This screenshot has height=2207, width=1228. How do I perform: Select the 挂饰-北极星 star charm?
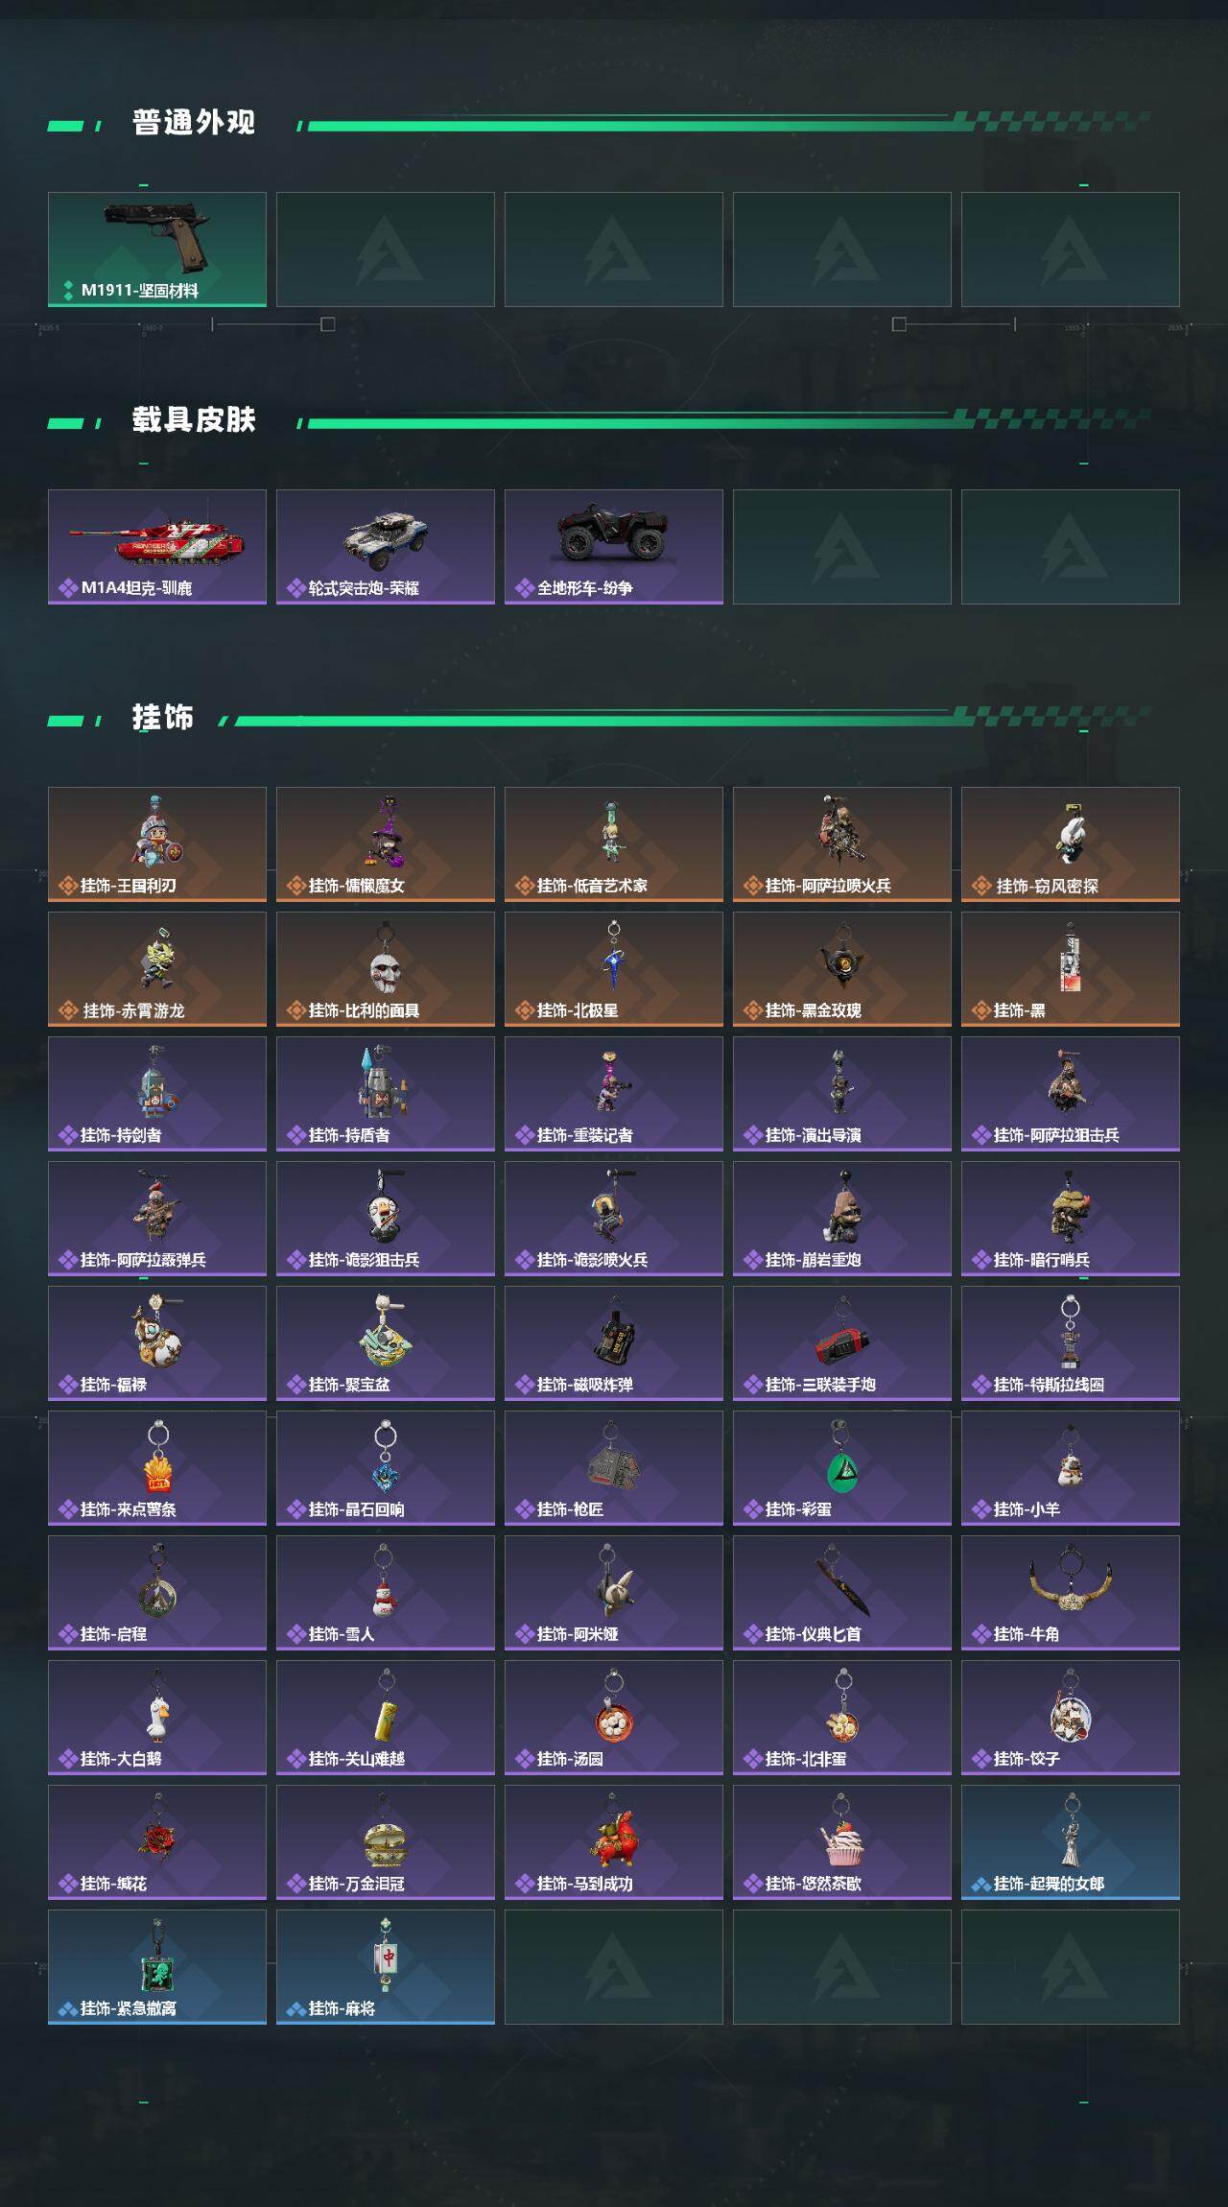[614, 969]
